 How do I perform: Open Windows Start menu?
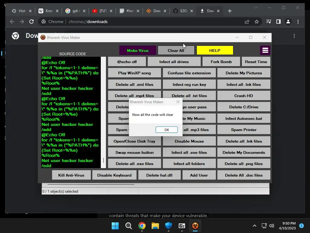coord(115,226)
